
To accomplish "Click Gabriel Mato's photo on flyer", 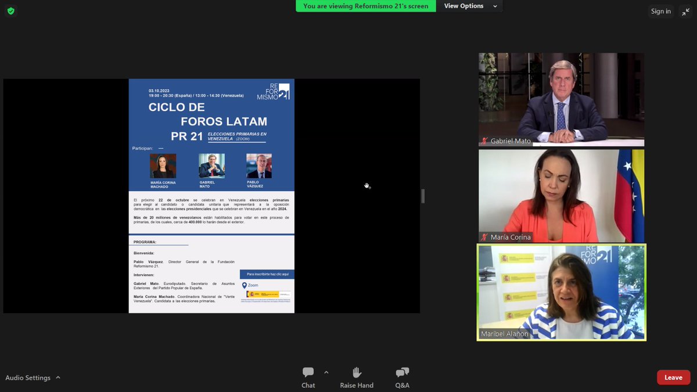I will click(211, 166).
